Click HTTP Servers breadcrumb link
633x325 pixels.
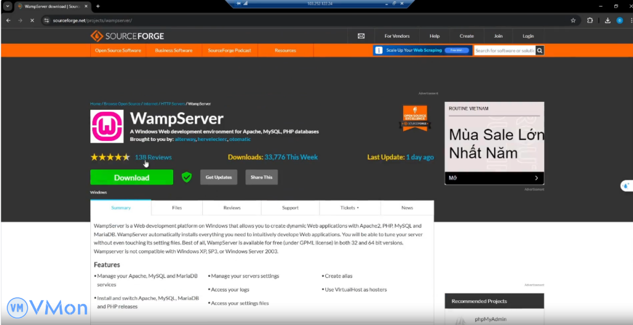pyautogui.click(x=173, y=104)
